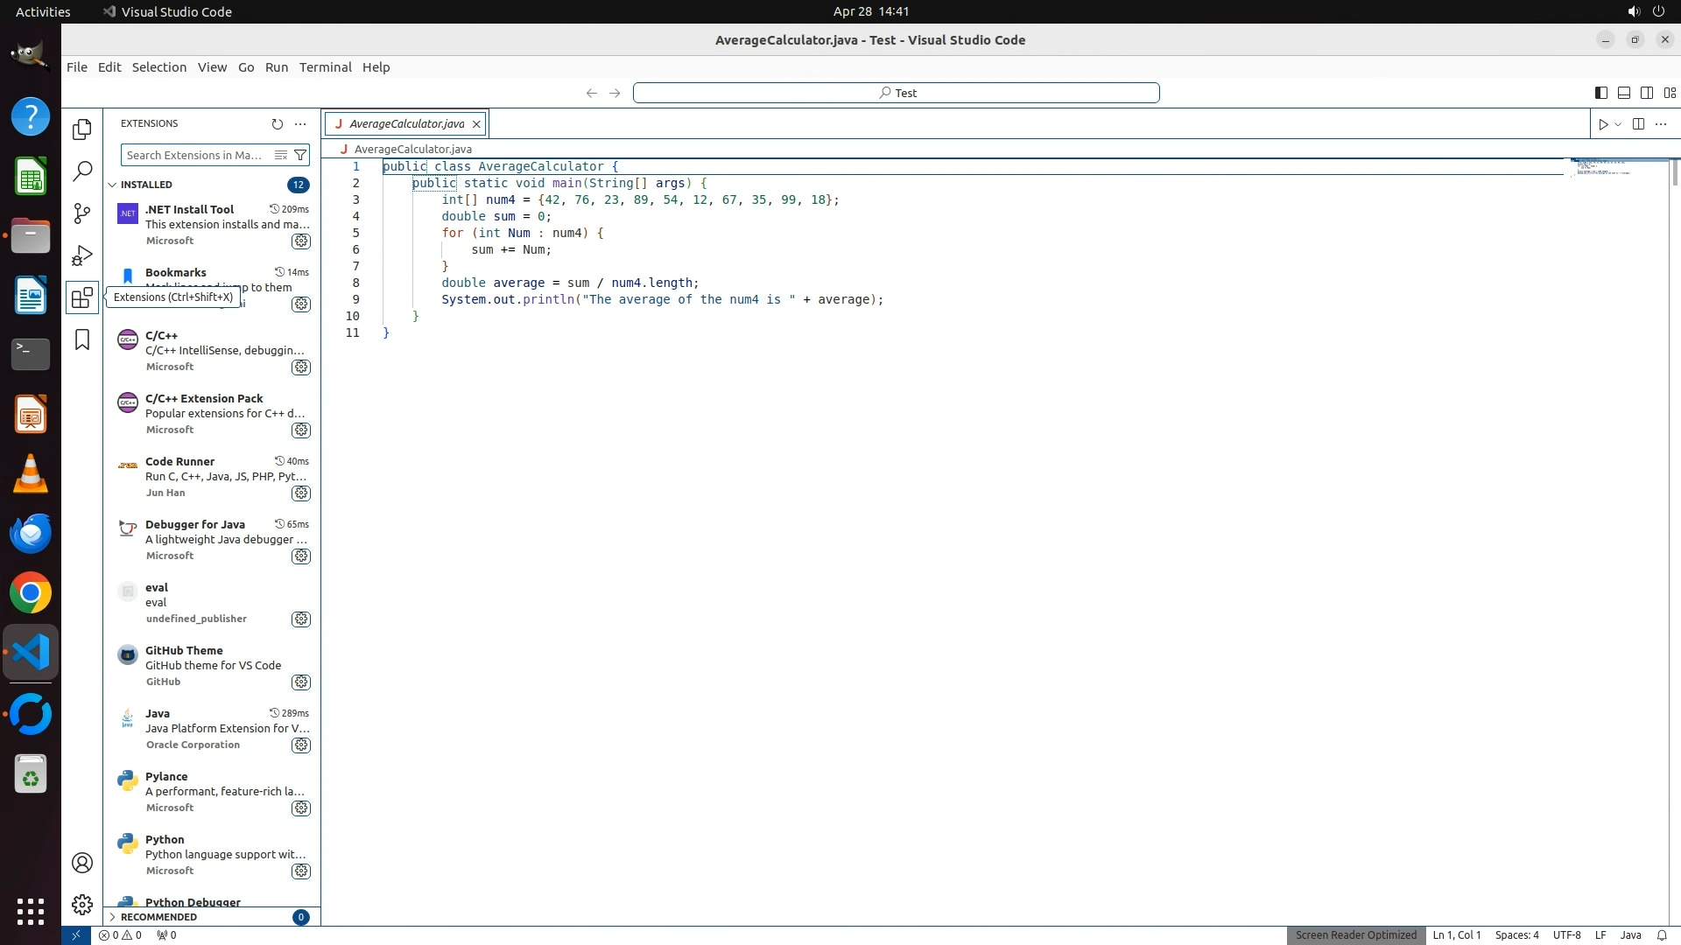Screen dimensions: 1681x945
Task: Select the AverageCalculator.java editor tab
Action: [406, 123]
